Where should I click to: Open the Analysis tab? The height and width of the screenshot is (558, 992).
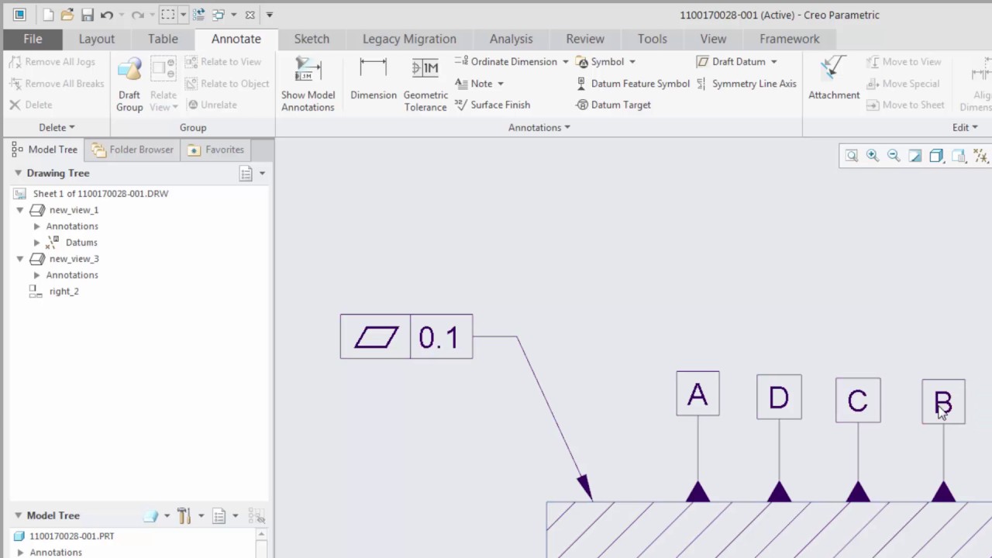coord(511,39)
